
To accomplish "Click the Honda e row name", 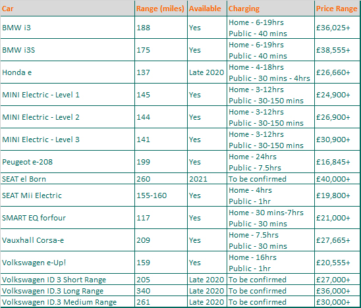I will pyautogui.click(x=67, y=72).
